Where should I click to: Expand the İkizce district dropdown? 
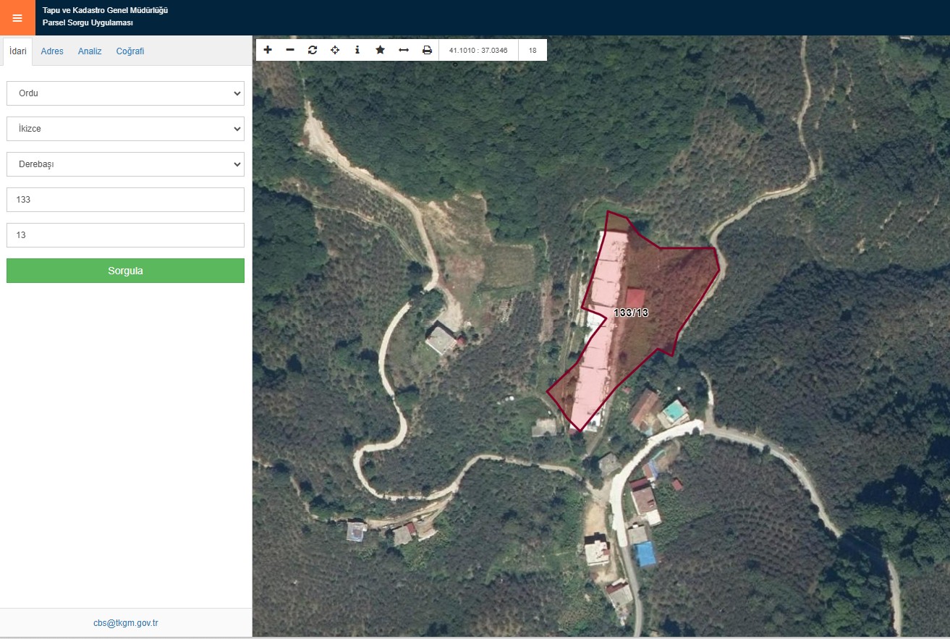125,129
